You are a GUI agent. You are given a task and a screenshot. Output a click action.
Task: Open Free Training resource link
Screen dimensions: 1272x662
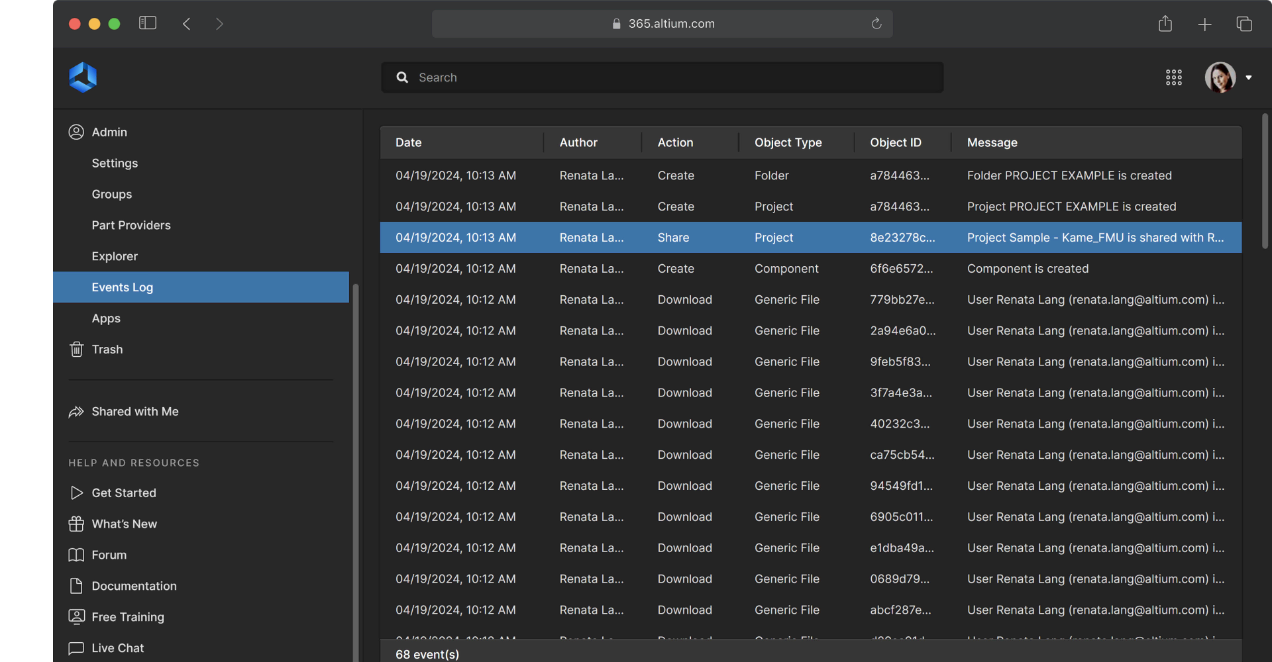click(128, 617)
